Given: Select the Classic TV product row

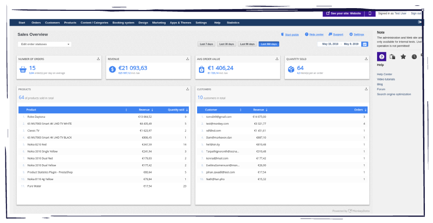Looking at the screenshot, I should (x=104, y=131).
